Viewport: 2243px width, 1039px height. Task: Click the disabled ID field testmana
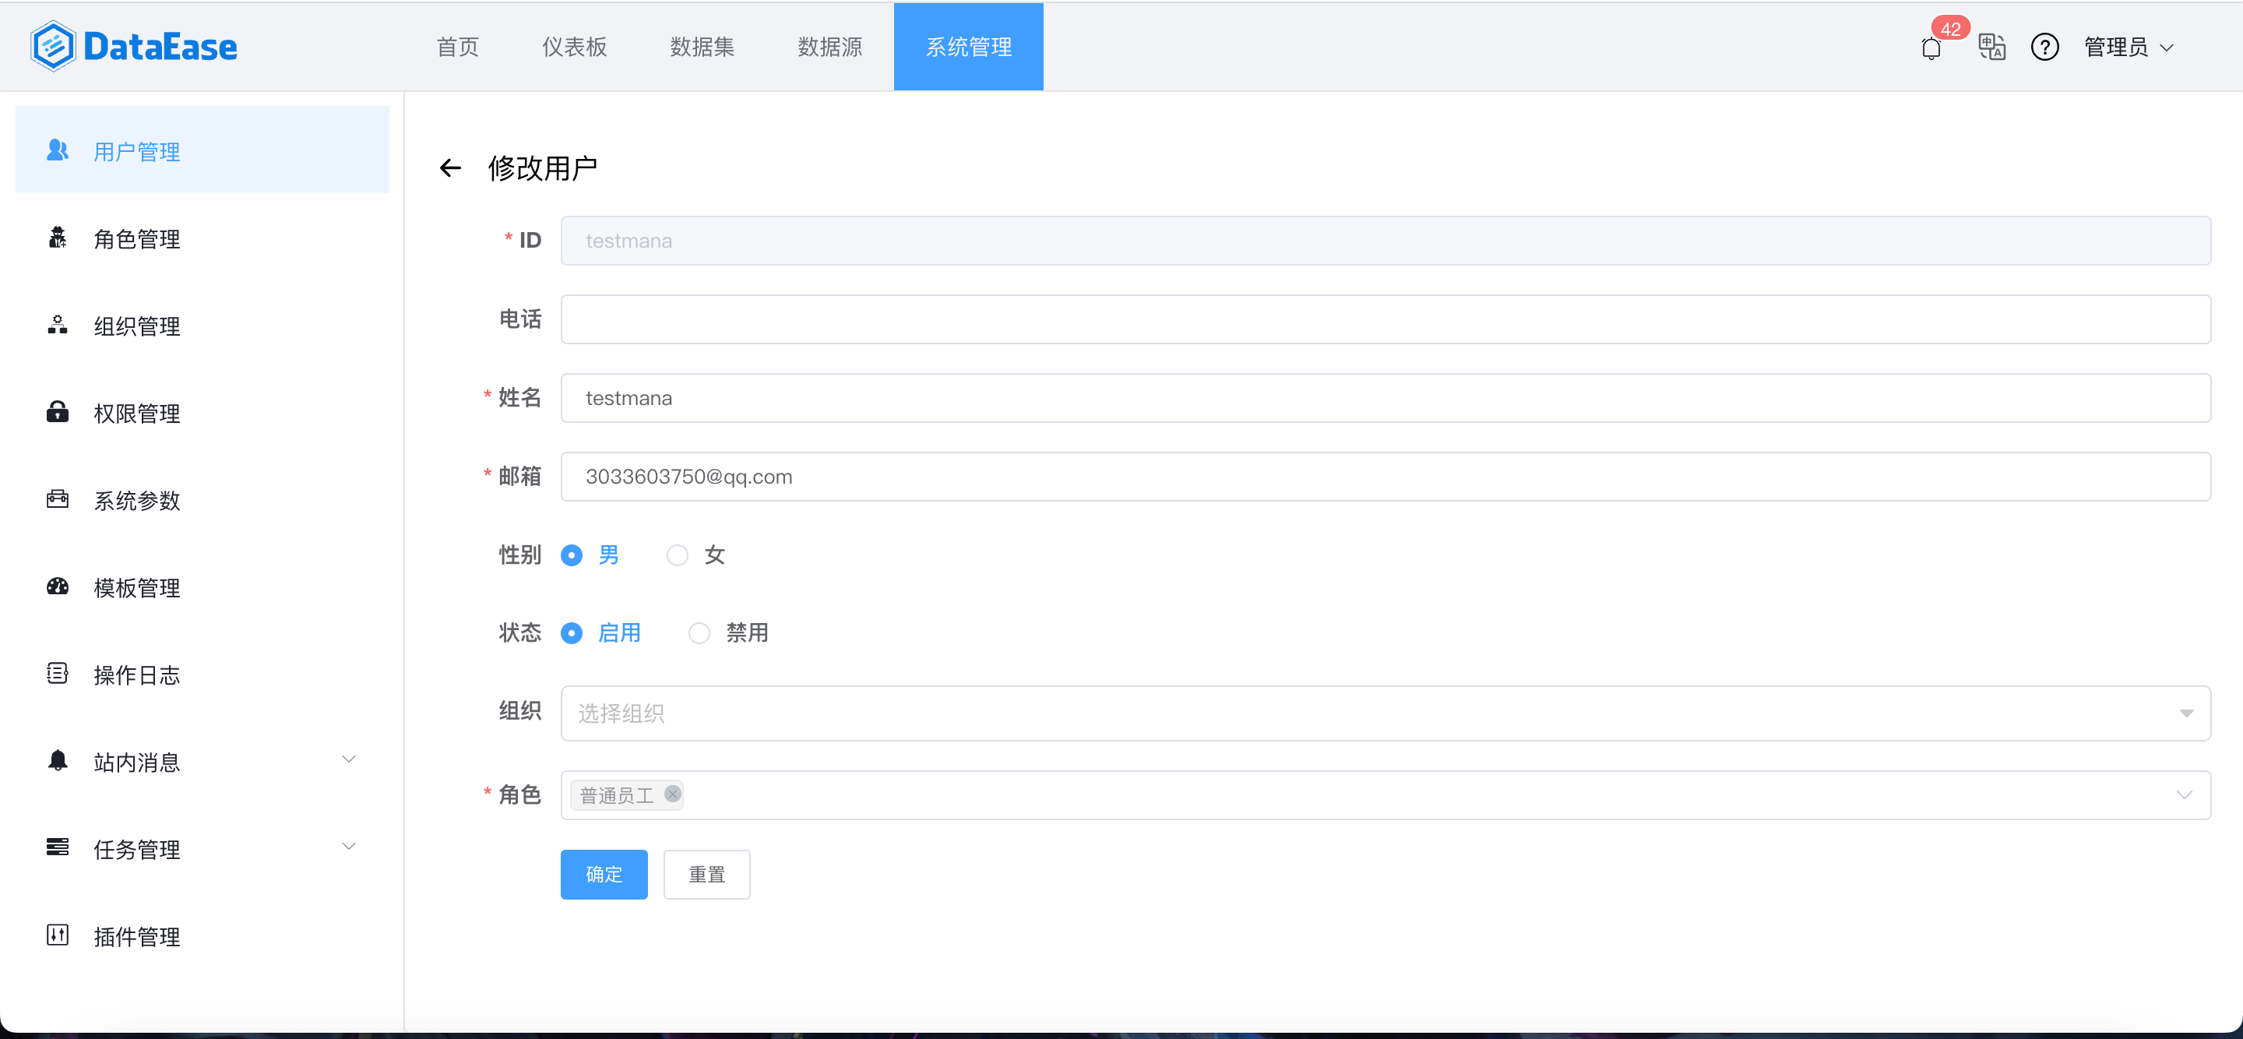point(1386,241)
